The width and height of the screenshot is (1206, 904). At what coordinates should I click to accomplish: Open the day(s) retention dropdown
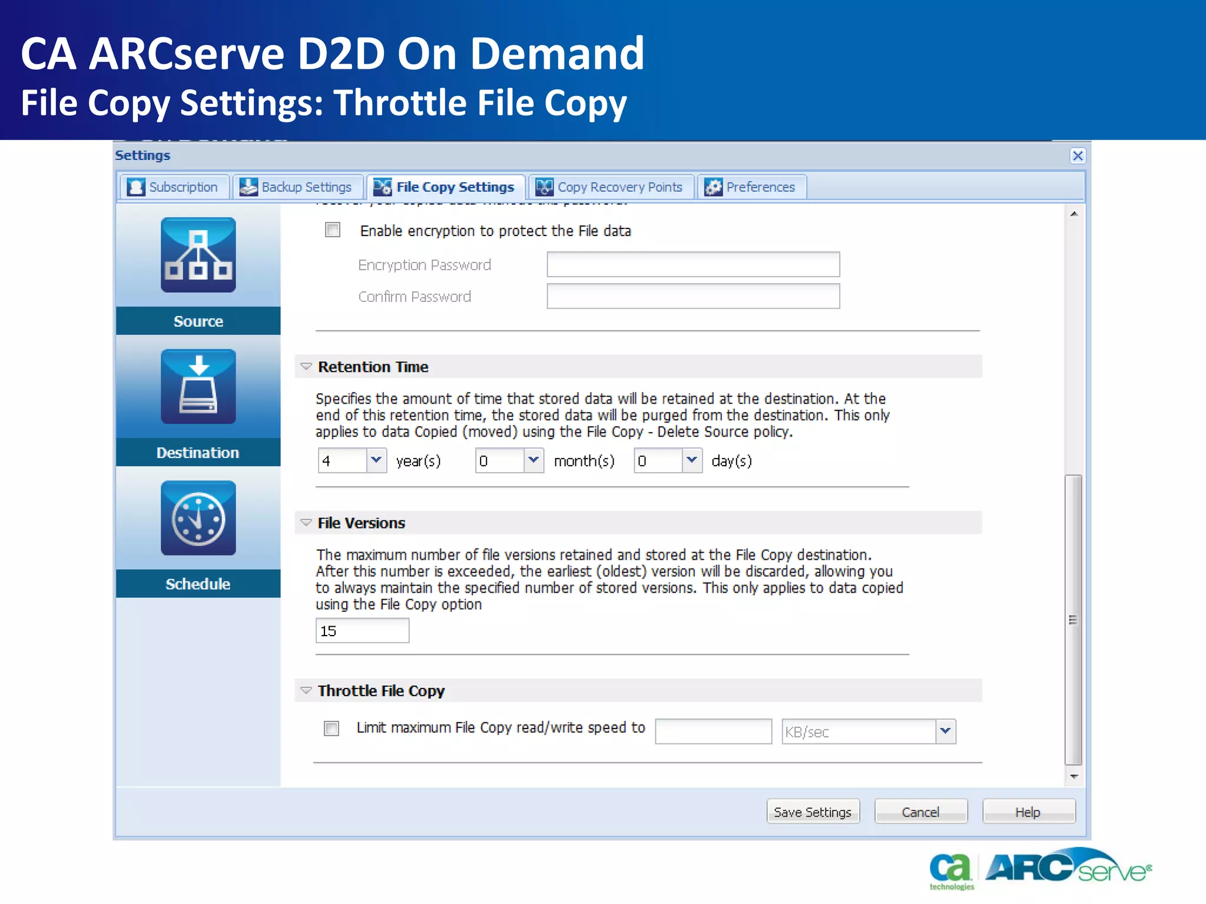click(x=692, y=460)
